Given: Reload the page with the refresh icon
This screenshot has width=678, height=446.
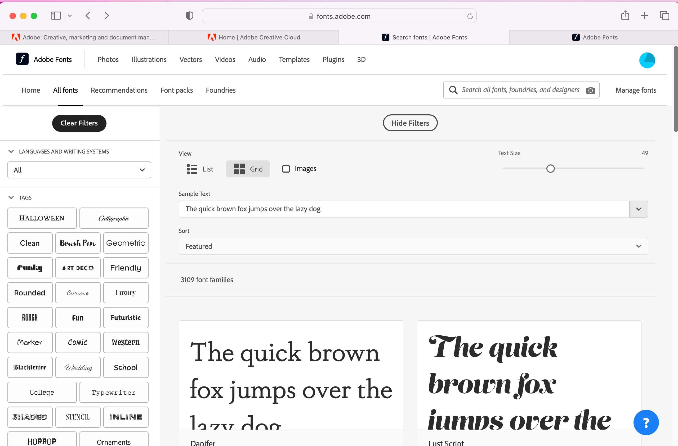Looking at the screenshot, I should [x=470, y=16].
